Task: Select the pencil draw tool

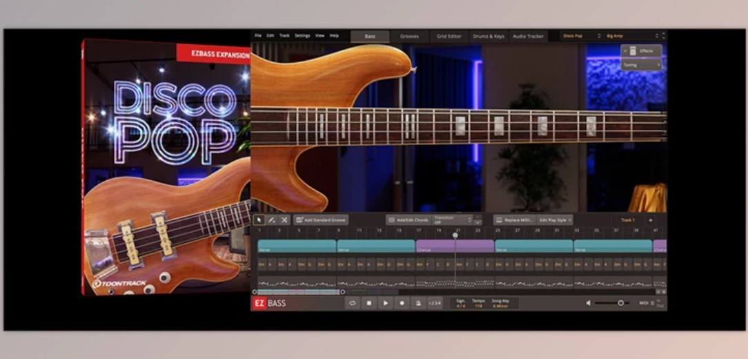Action: [271, 220]
